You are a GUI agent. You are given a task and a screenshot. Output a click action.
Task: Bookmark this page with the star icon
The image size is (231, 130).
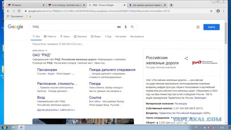coord(212,11)
